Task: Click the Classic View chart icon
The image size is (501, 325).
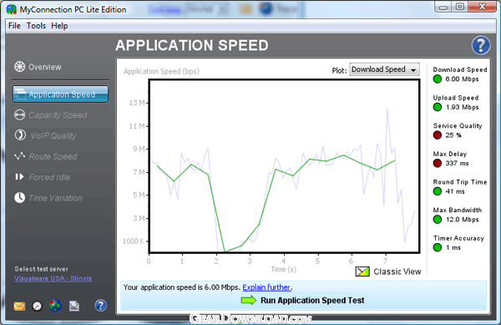Action: point(362,272)
